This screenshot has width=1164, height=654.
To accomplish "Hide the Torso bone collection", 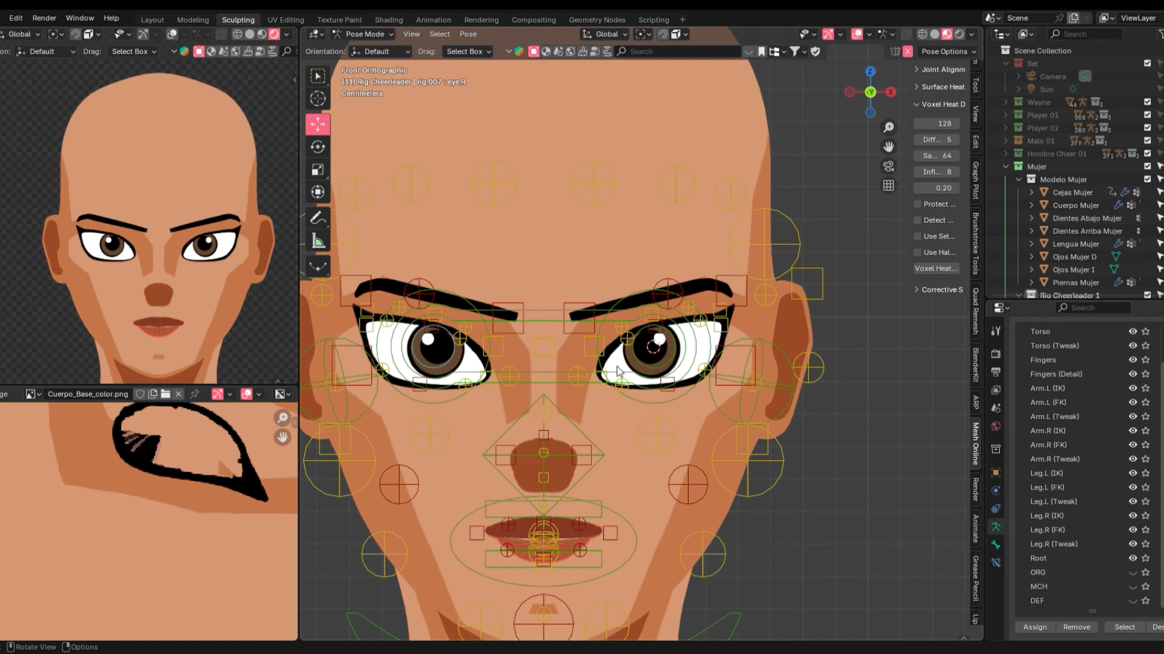I will pyautogui.click(x=1132, y=331).
